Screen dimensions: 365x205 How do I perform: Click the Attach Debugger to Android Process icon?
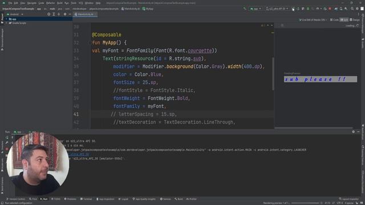325,9
